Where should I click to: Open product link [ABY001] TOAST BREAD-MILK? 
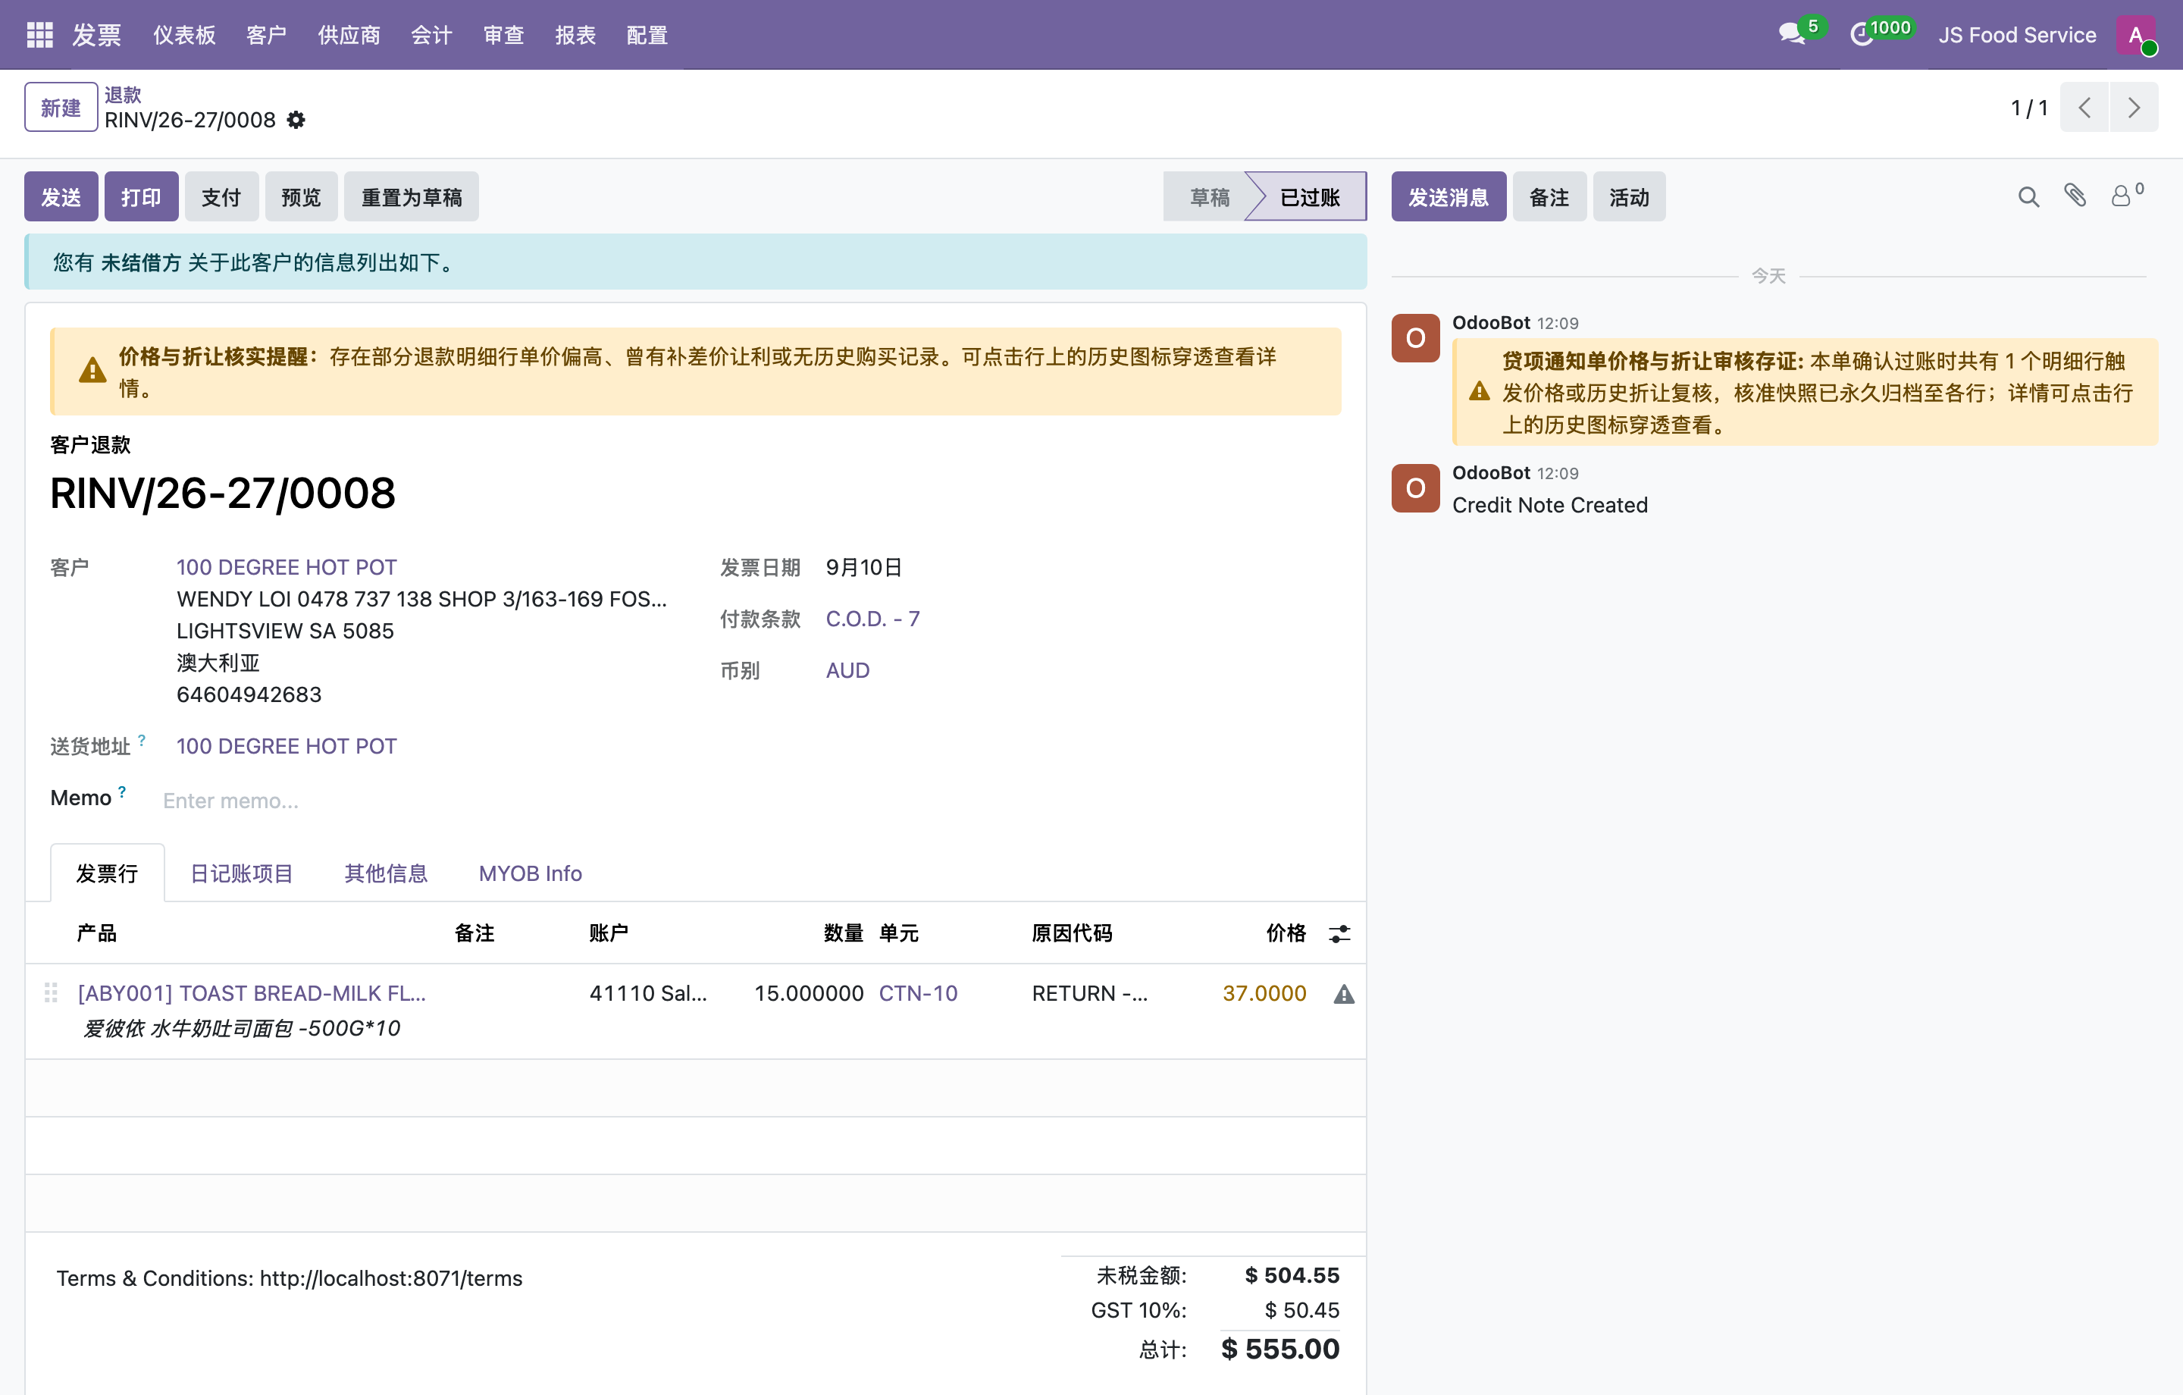pos(252,993)
